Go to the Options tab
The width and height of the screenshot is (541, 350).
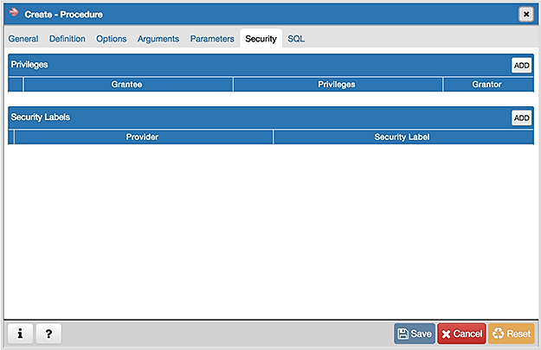(112, 39)
